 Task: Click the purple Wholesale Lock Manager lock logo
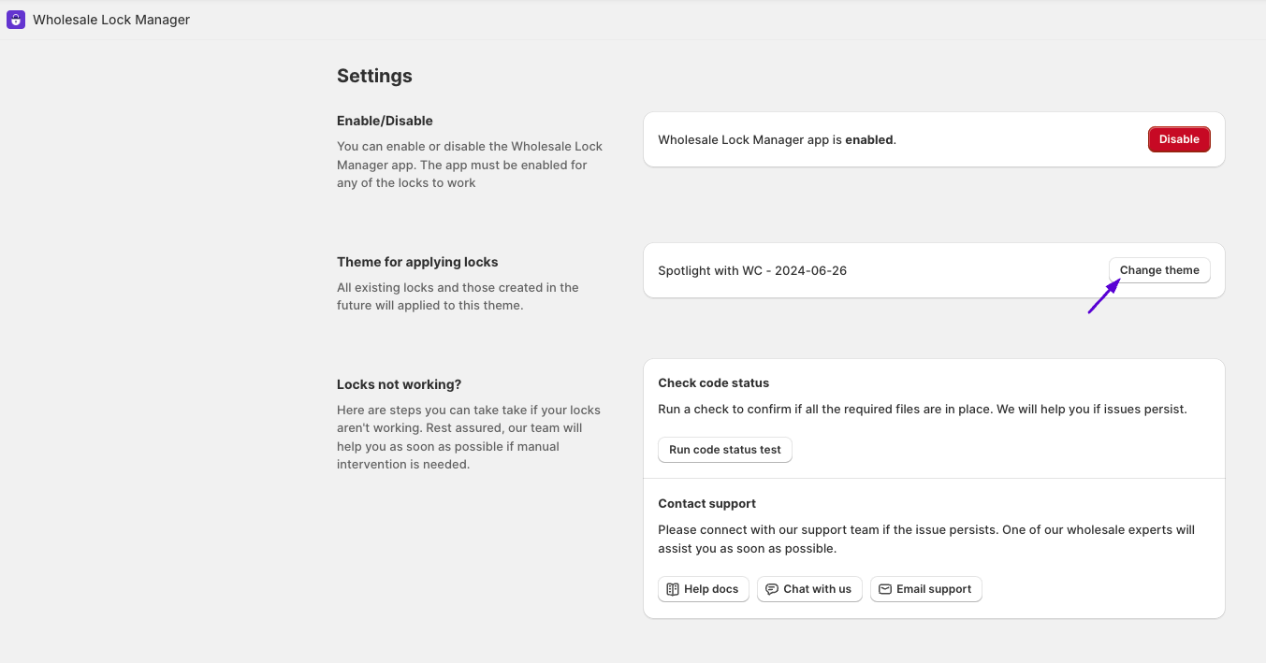(16, 20)
